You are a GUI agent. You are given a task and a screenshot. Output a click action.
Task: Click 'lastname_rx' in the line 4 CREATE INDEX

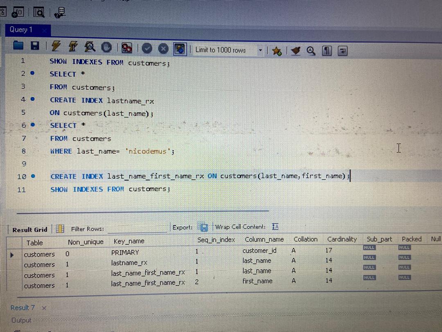[131, 101]
